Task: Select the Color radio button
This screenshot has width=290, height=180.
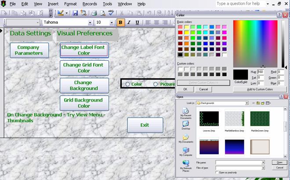Action: pos(127,84)
